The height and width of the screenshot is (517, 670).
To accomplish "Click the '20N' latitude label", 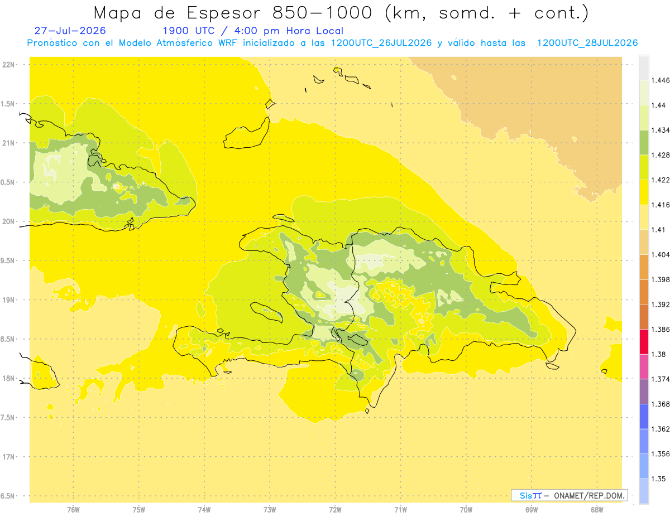I will click(9, 221).
